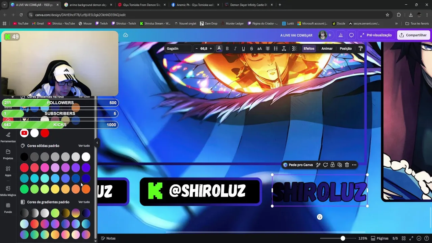Pick the YouTube logo swatch from photo colors

(x=24, y=133)
